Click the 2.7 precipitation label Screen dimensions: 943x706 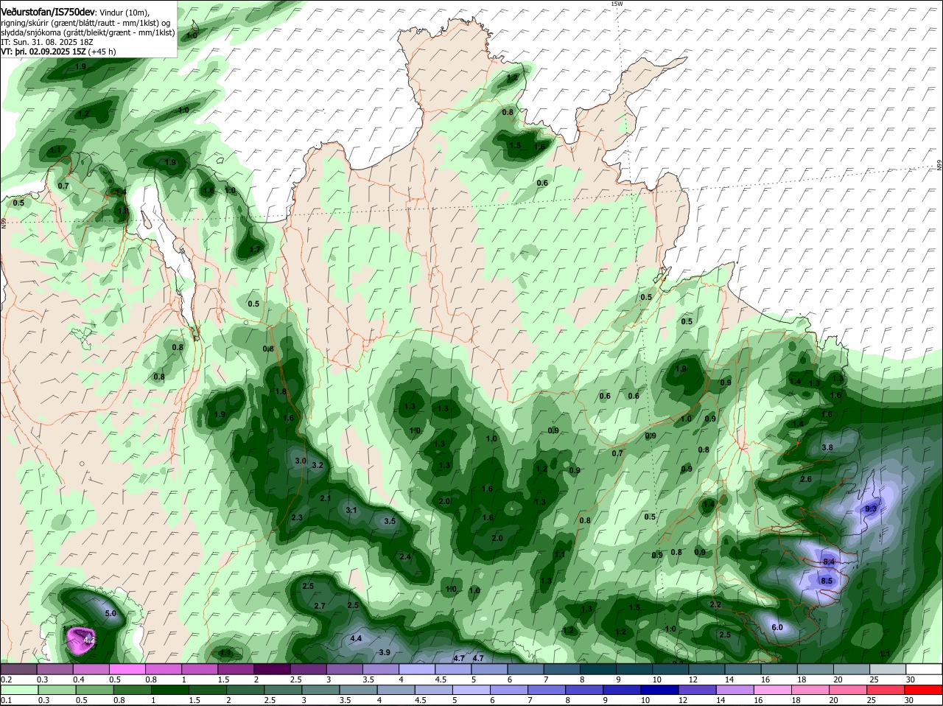(320, 606)
